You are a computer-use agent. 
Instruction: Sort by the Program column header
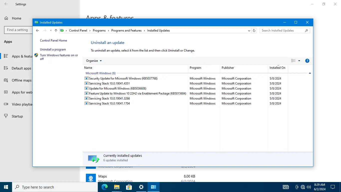(x=204, y=68)
